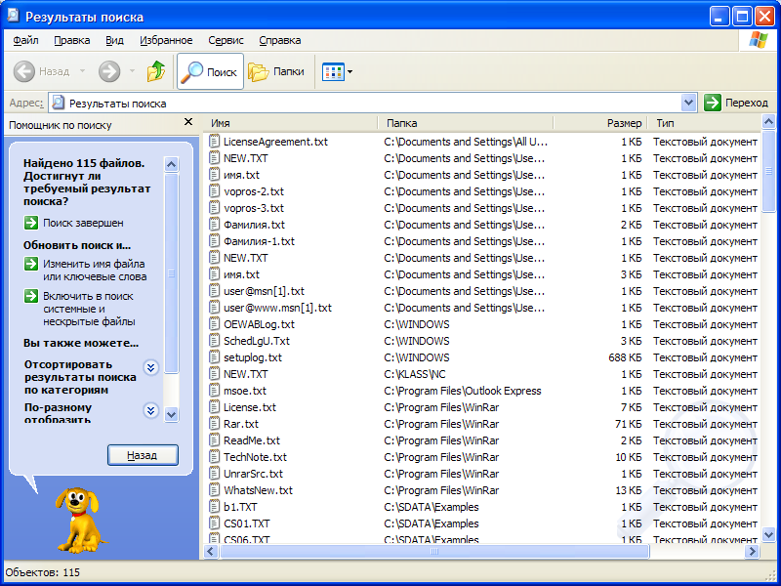Close the Помощник по поиску pane
Viewport: 781px width, 586px height.
pos(188,121)
